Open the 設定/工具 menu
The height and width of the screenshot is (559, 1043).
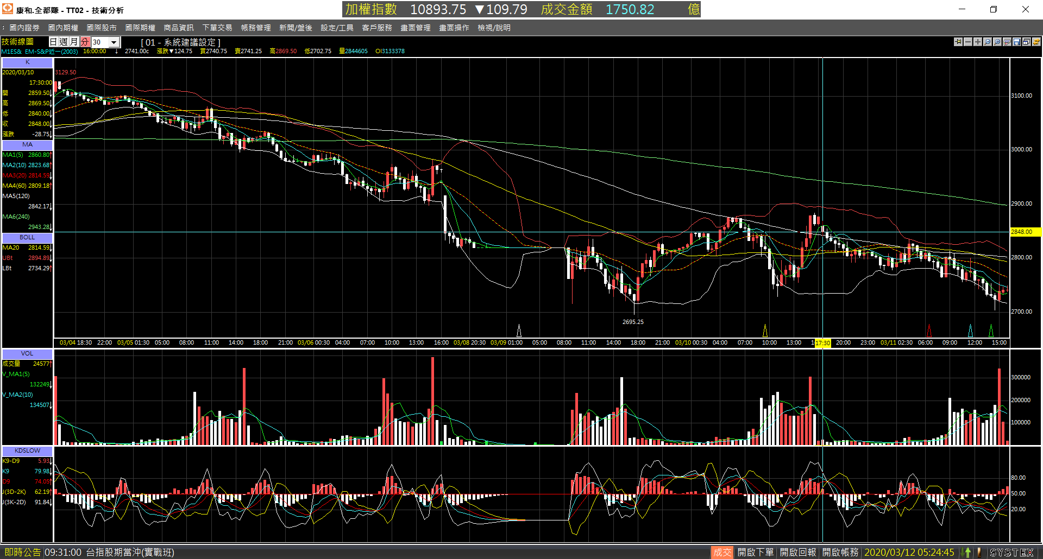(x=337, y=28)
